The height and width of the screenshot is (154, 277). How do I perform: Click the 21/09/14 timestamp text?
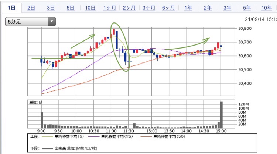click(261, 19)
